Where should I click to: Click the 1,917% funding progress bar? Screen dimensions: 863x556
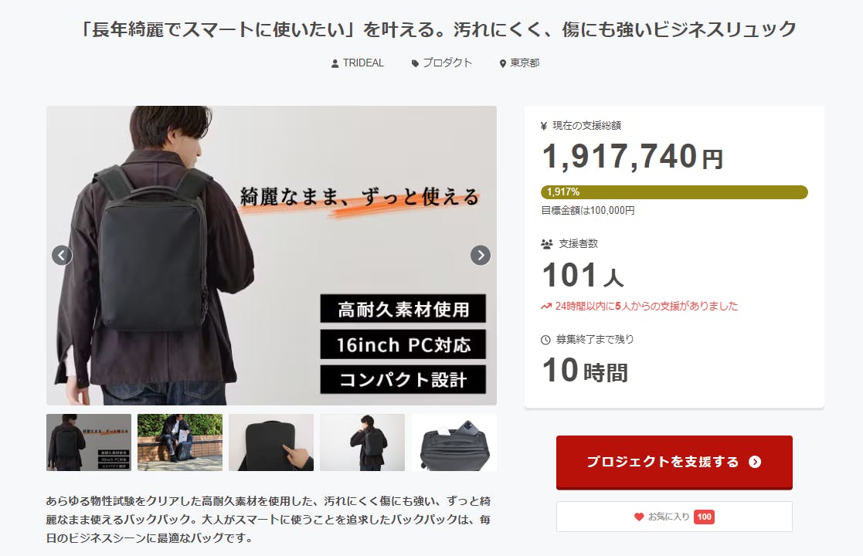click(x=674, y=192)
